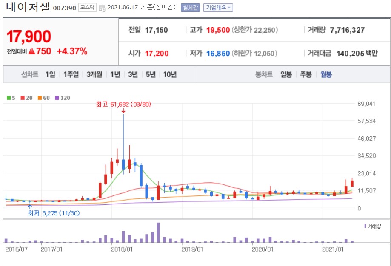Click the 2018/01 axis label
Image resolution: width=391 pixels, height=266 pixels.
[122, 249]
